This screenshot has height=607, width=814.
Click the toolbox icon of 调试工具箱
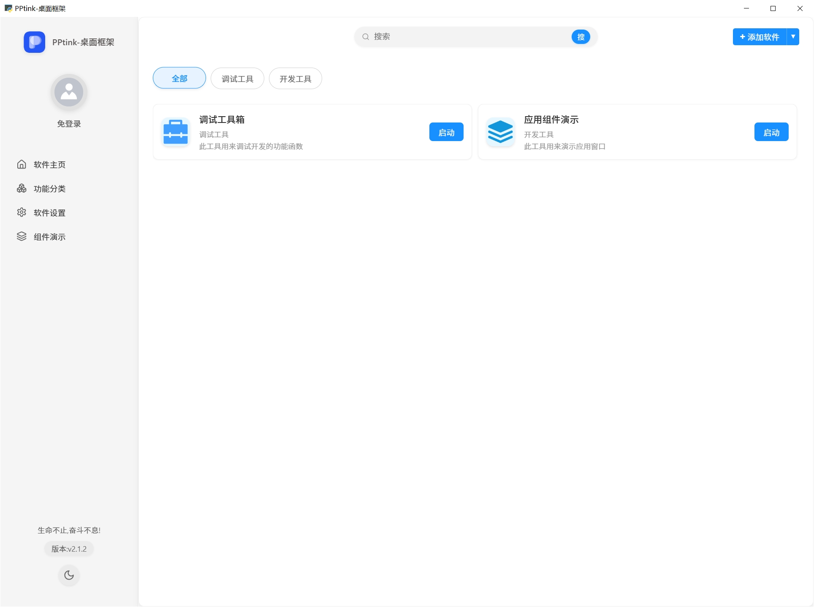pyautogui.click(x=176, y=132)
